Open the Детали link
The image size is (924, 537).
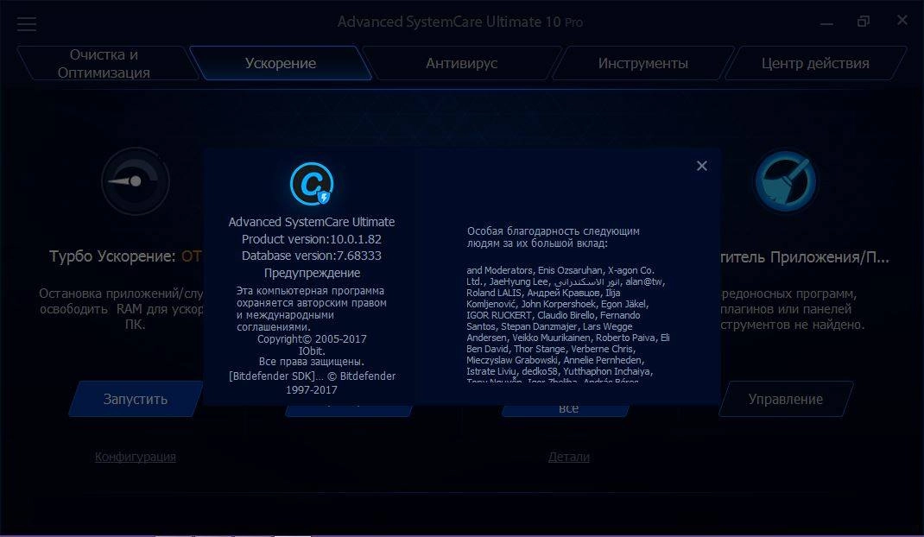coord(569,457)
